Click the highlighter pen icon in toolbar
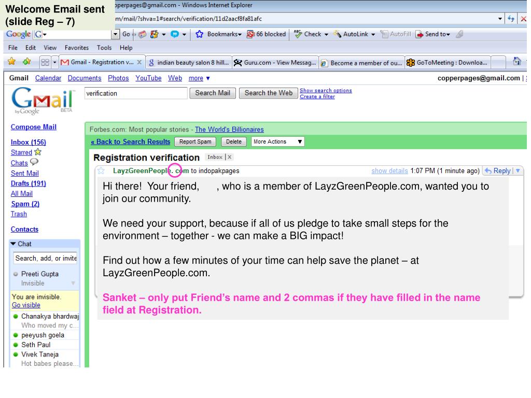This screenshot has height=398, width=531. tap(459, 34)
